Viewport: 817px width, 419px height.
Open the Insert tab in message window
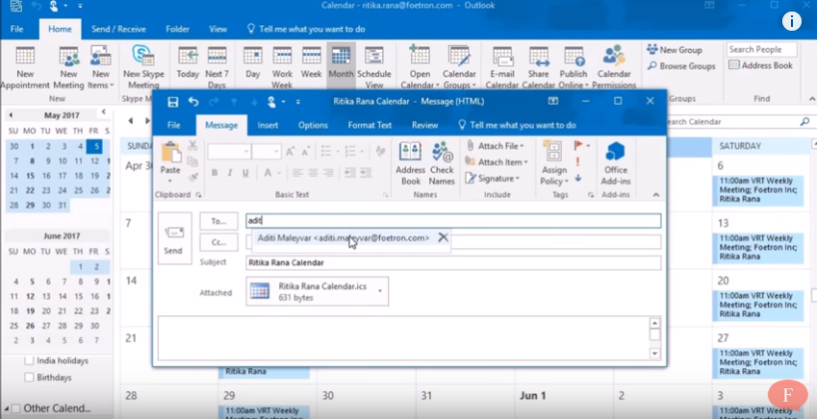[x=268, y=126]
